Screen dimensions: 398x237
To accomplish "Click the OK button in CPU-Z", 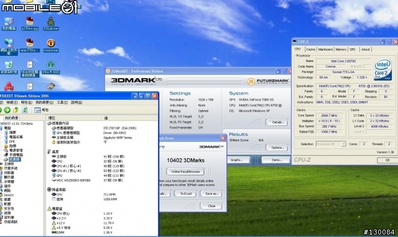I will 387,160.
